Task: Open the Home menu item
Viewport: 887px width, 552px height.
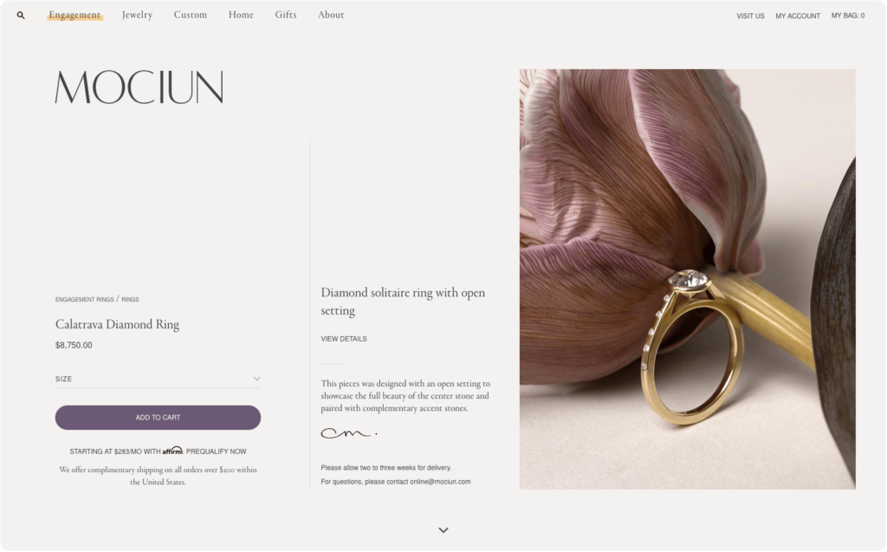Action: click(x=241, y=16)
